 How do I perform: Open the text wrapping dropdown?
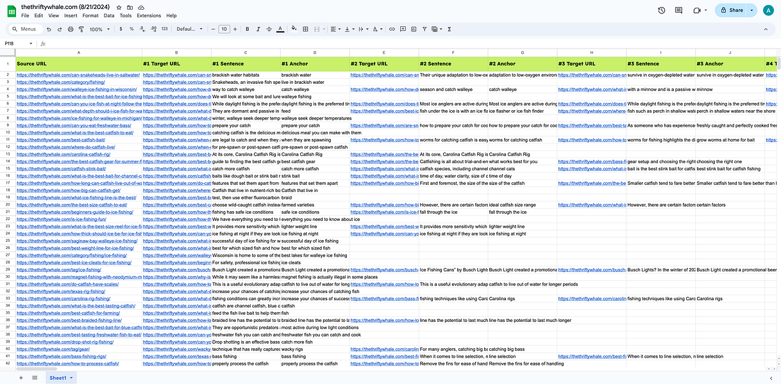[363, 29]
